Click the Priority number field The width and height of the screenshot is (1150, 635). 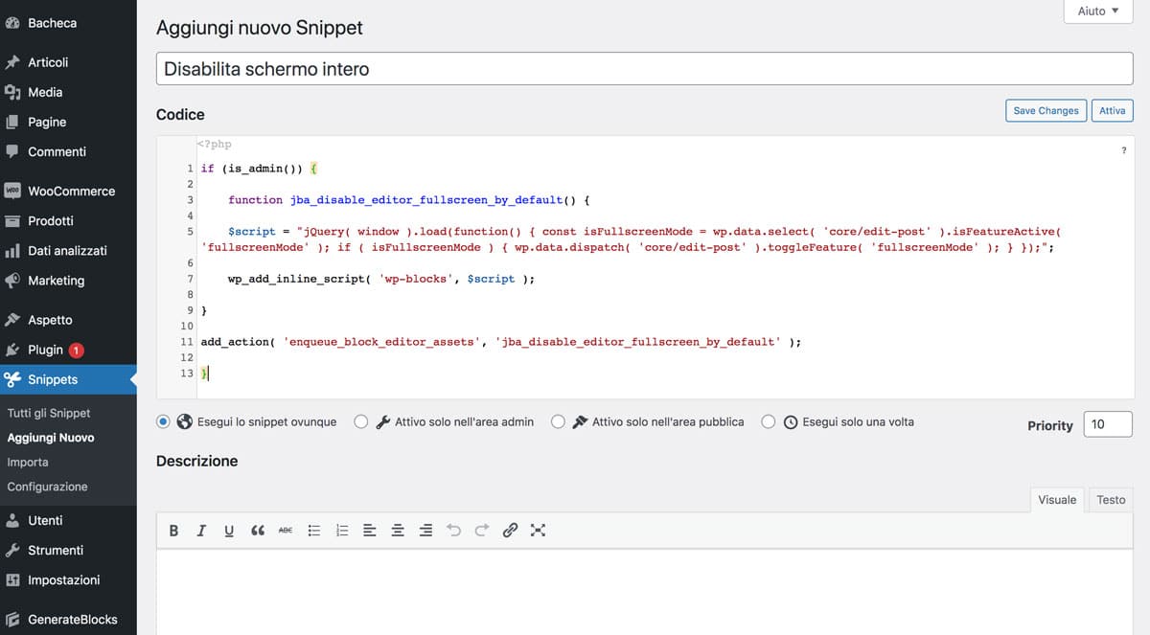click(x=1108, y=424)
